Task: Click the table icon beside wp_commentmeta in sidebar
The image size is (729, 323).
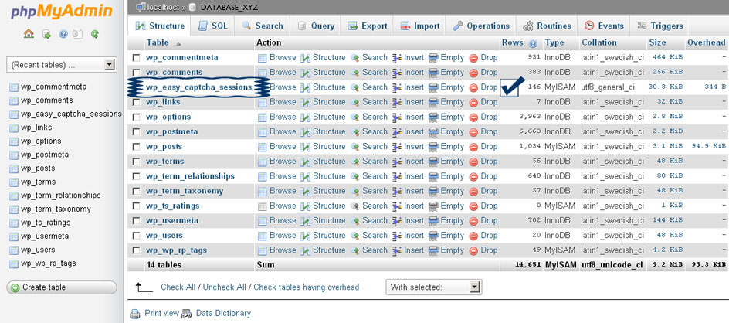Action: coord(13,87)
